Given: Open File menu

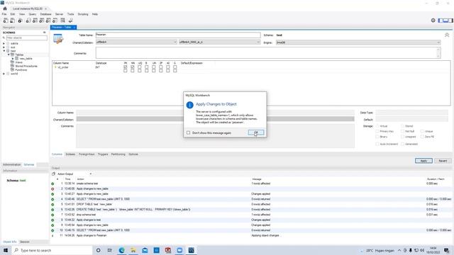Looking at the screenshot, I should (x=4, y=14).
